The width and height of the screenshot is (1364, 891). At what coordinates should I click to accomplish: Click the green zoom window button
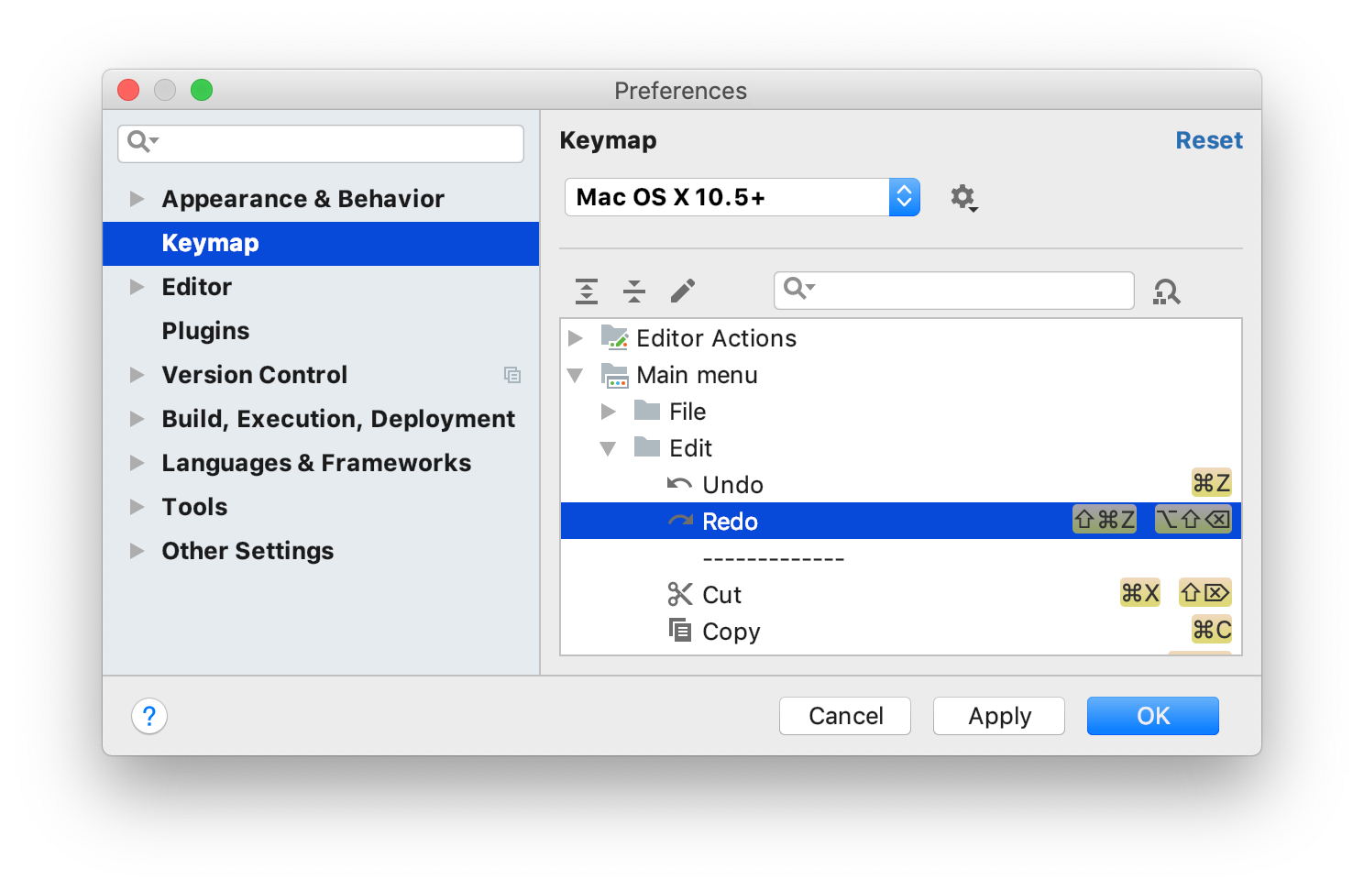(202, 90)
